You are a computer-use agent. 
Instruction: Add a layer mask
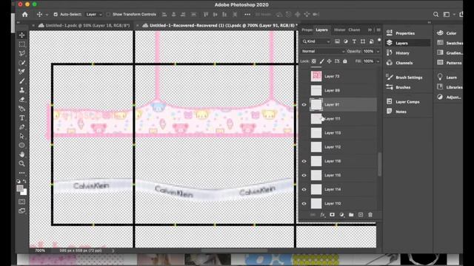(332, 215)
